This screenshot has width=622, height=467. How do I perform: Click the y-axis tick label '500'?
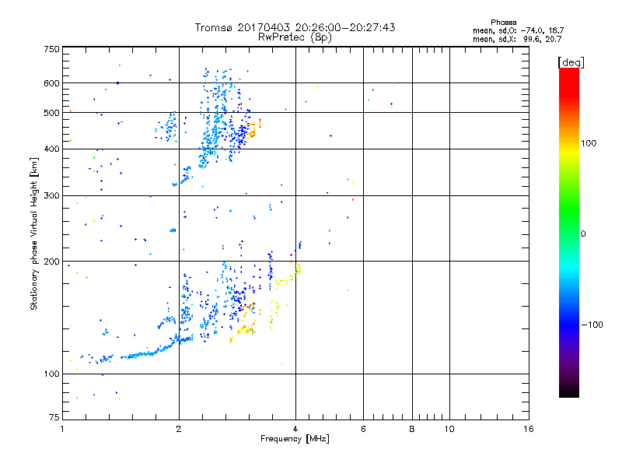(52, 113)
